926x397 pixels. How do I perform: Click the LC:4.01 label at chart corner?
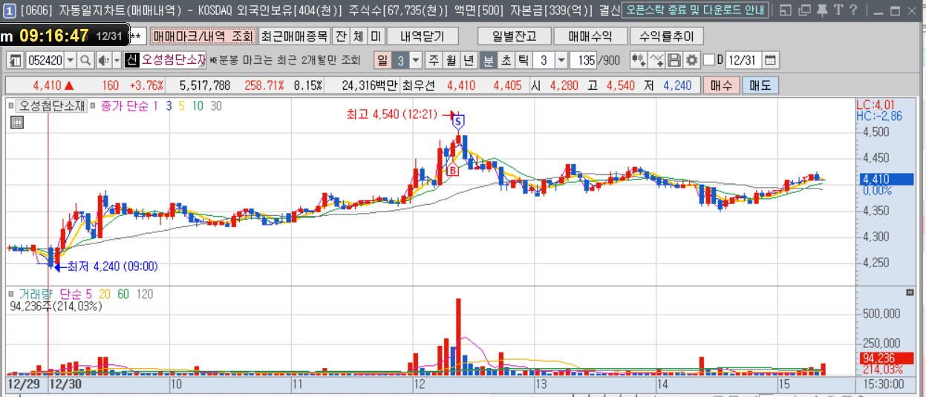[876, 105]
